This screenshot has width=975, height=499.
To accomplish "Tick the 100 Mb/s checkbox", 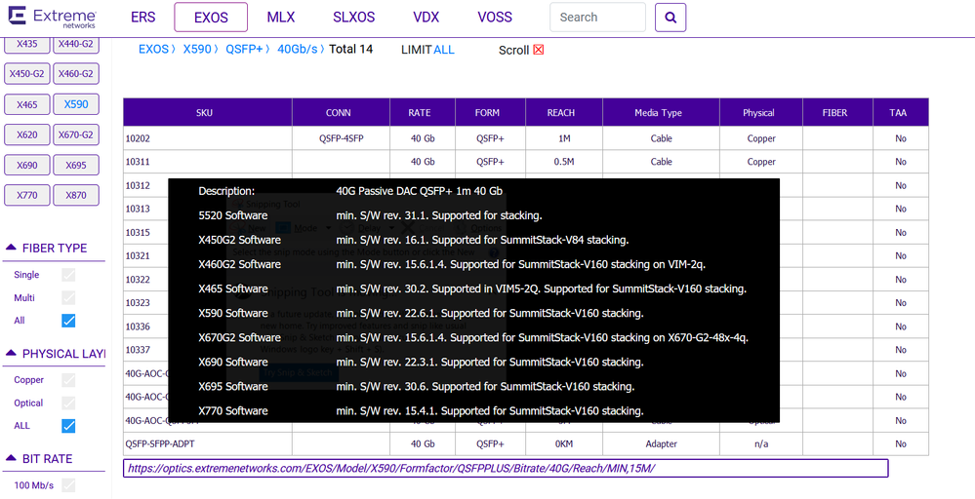I will point(68,484).
